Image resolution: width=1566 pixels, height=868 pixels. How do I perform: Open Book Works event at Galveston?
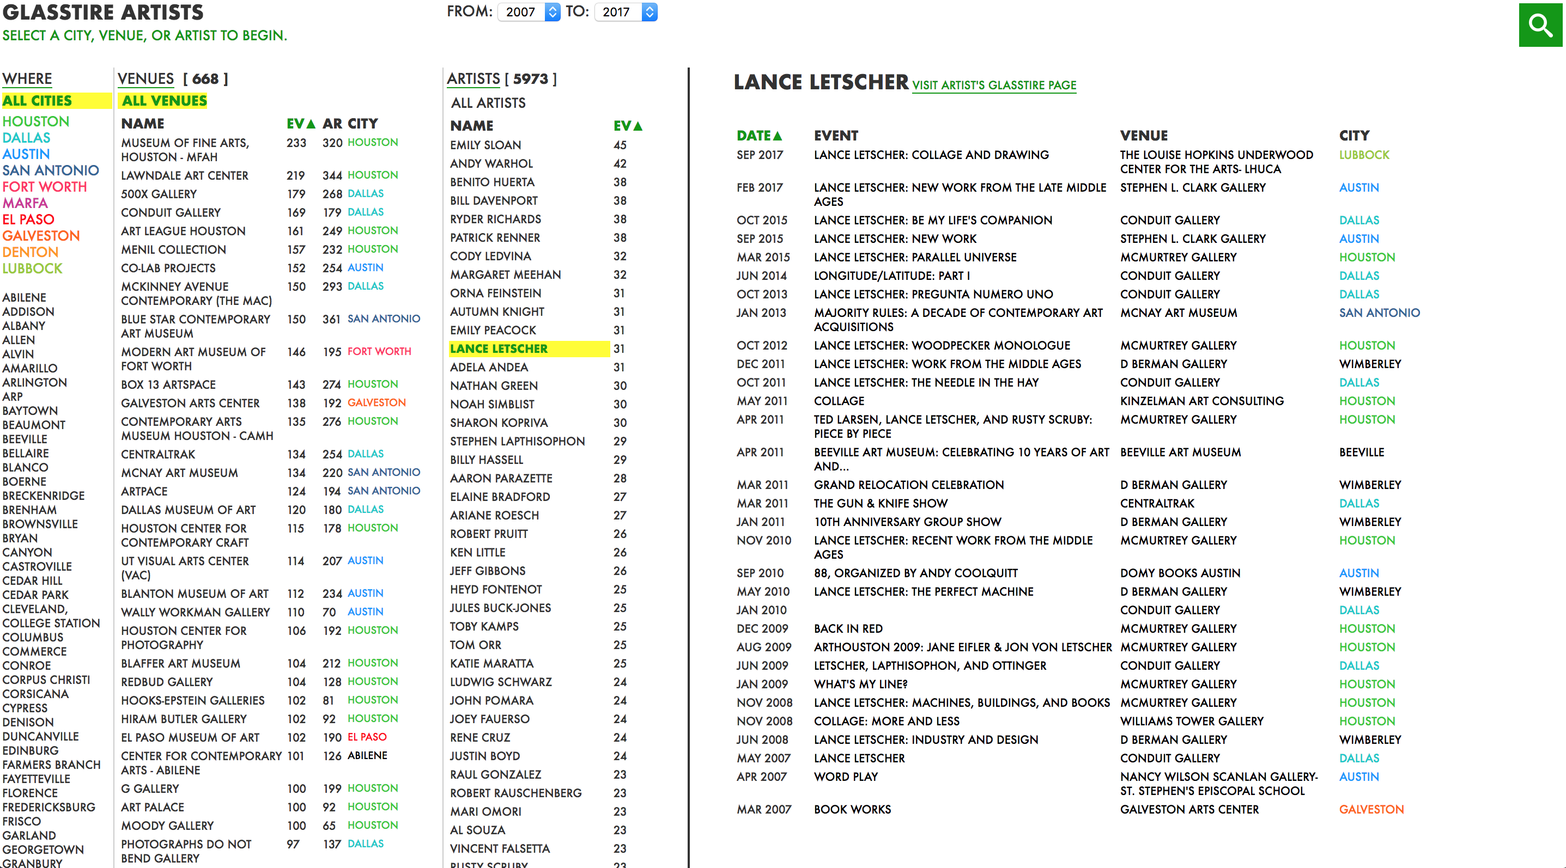852,810
